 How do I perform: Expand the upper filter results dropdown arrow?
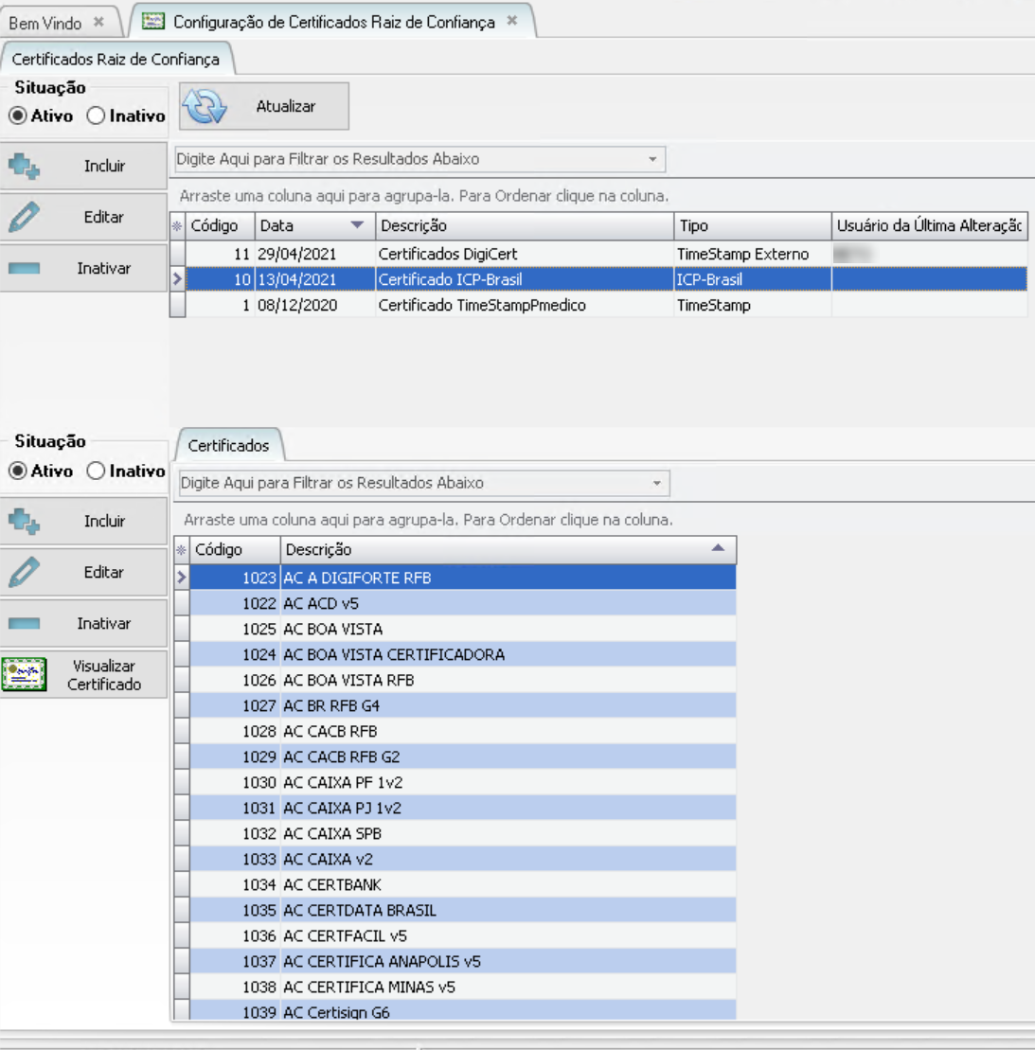tap(652, 159)
